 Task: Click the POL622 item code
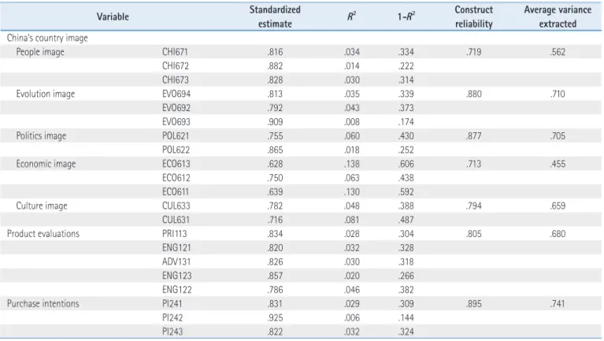(x=176, y=150)
